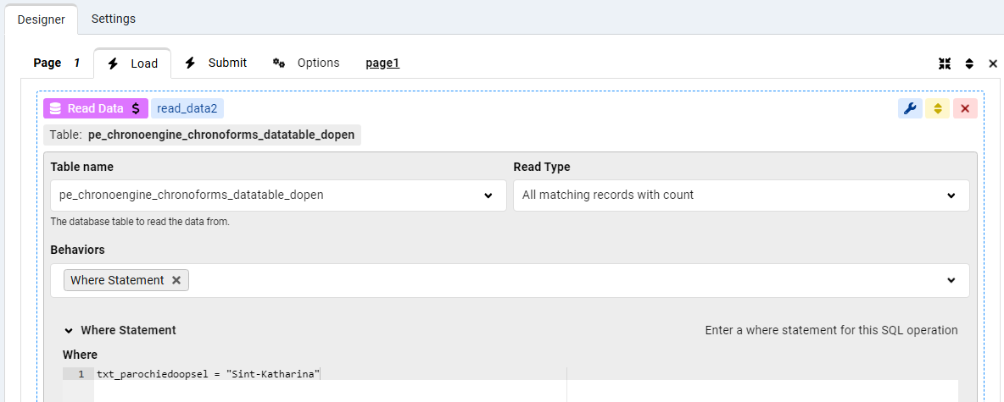Image resolution: width=1004 pixels, height=402 pixels.
Task: Click the page1 name link
Action: click(x=382, y=63)
